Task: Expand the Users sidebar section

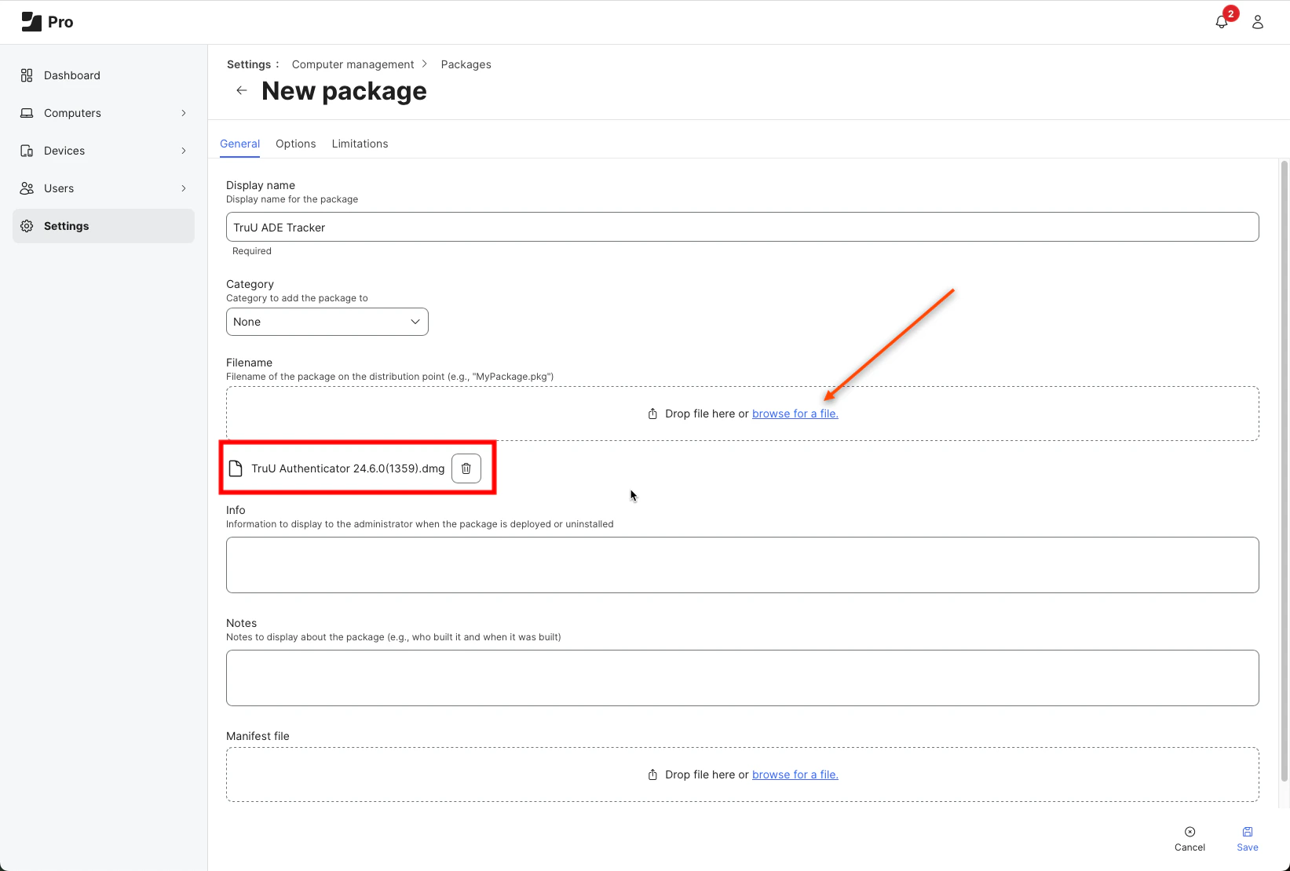Action: pos(184,188)
